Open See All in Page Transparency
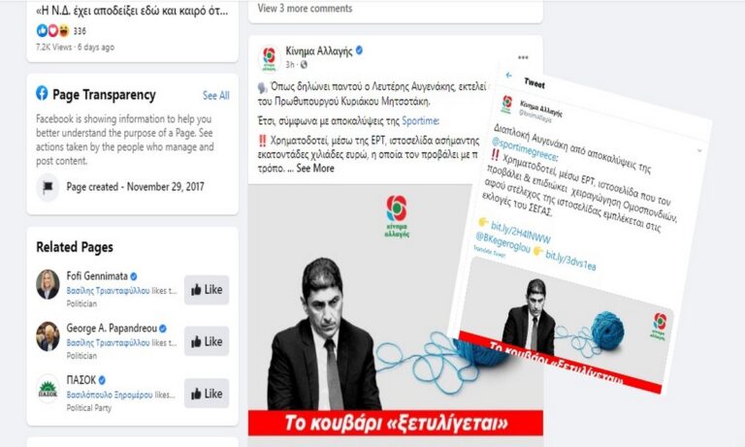The image size is (745, 447). [215, 95]
